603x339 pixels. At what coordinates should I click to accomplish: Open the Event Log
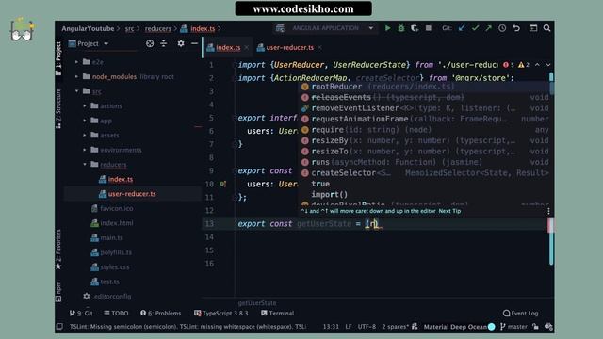point(521,313)
